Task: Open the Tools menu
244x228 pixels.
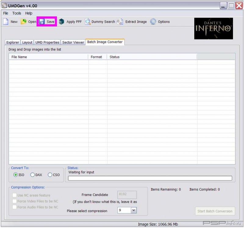Action: (x=17, y=13)
